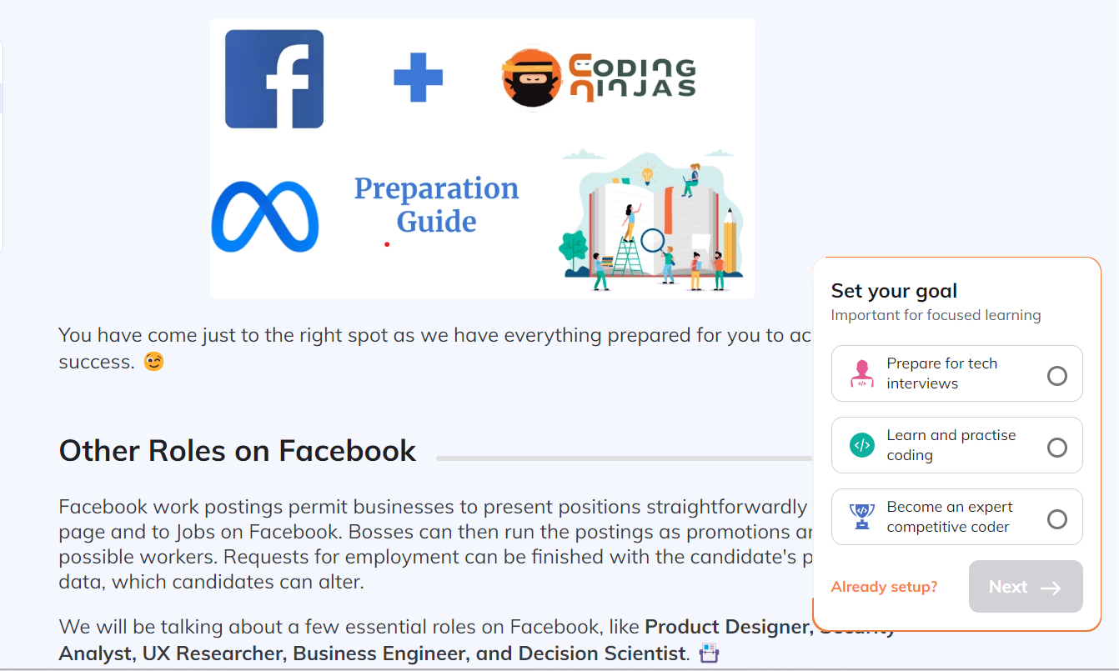Click the clipboard emoji after Decision Scientist

click(708, 653)
